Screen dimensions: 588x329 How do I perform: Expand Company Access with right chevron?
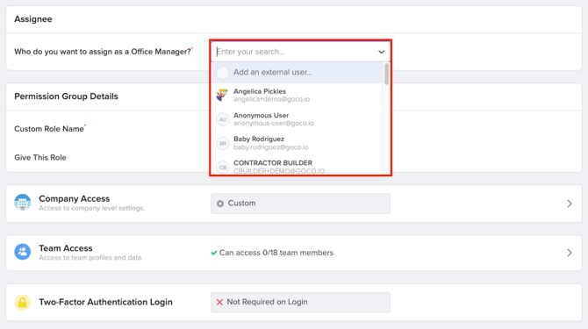pyautogui.click(x=570, y=204)
